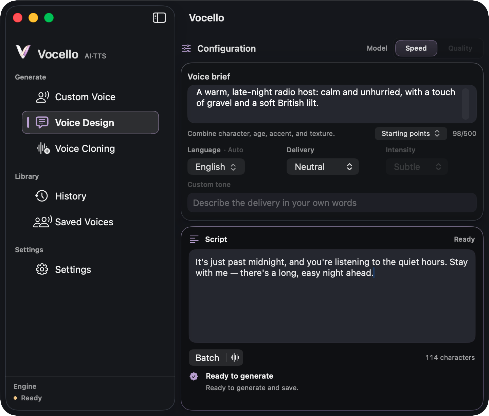Click the Voice brief scrollbar

point(466,104)
